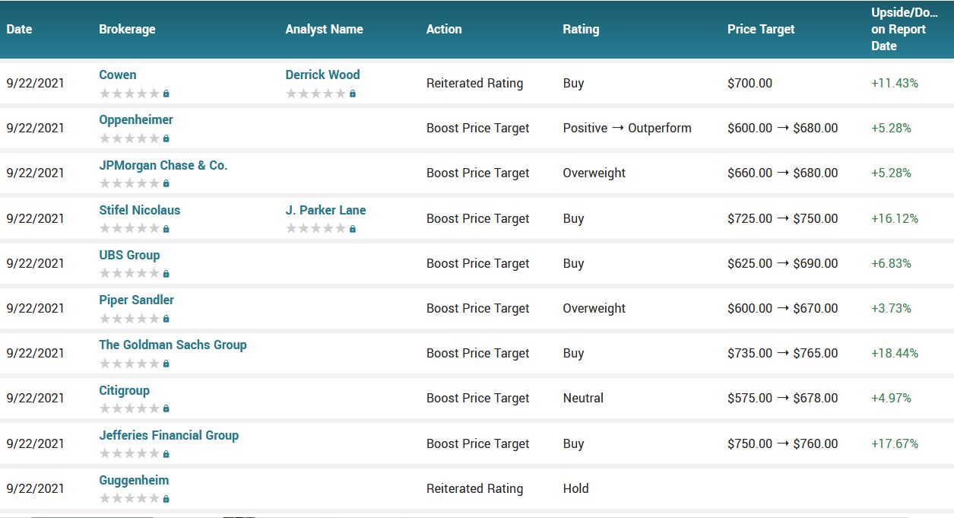Click the star rating under JPMorgan Chase & Co.
The height and width of the screenshot is (518, 954).
(130, 183)
